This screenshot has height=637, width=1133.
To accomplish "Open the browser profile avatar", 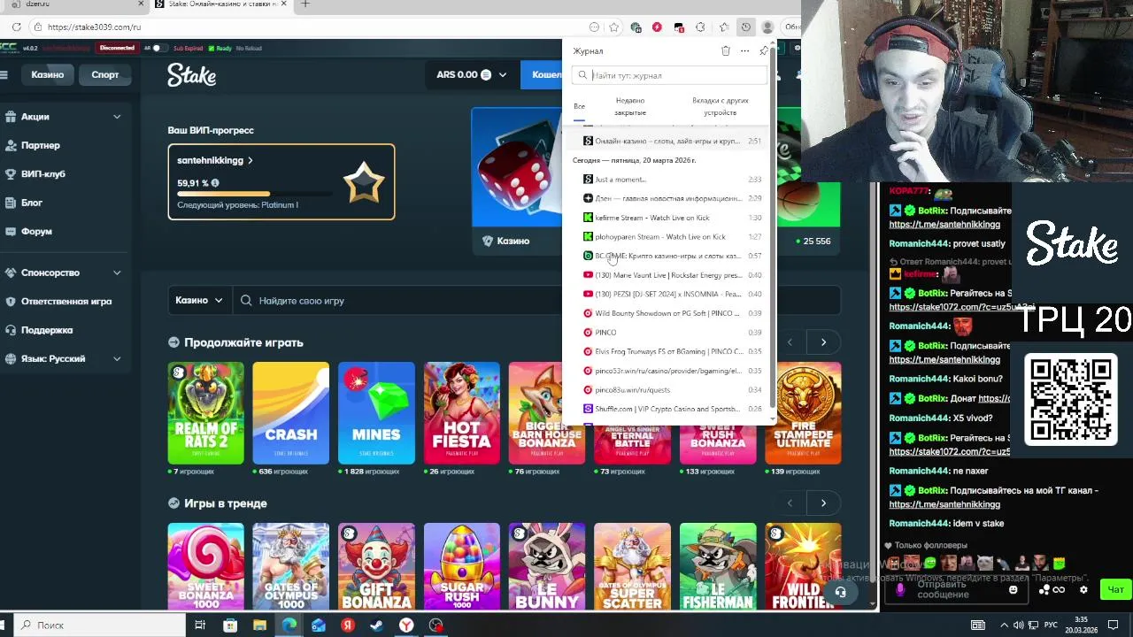I will 767,27.
